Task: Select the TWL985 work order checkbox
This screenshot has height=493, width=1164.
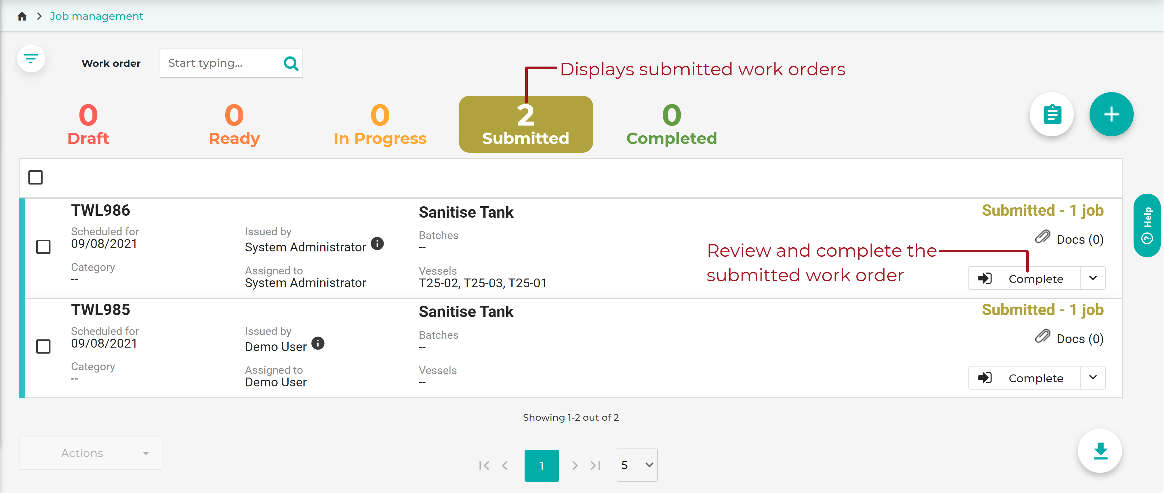Action: point(44,347)
